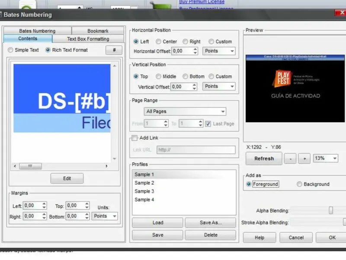The image size is (346, 260).
Task: Click Save profile button
Action: tap(157, 235)
